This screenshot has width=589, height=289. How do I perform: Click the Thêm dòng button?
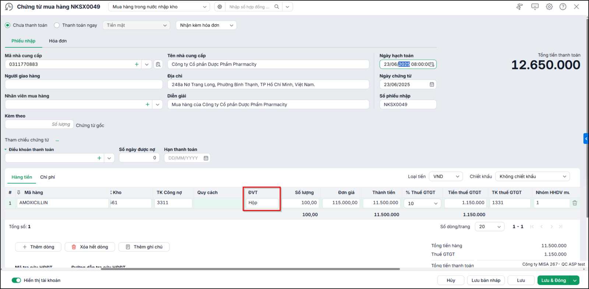(x=38, y=247)
